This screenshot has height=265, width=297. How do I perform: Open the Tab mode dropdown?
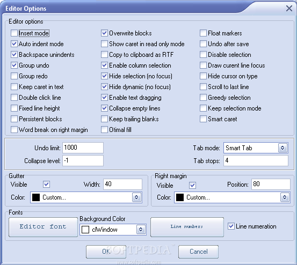[x=282, y=148]
